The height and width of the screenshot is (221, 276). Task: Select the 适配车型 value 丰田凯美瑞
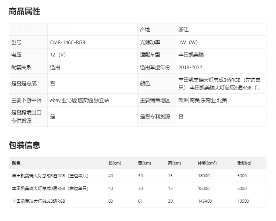(x=191, y=54)
